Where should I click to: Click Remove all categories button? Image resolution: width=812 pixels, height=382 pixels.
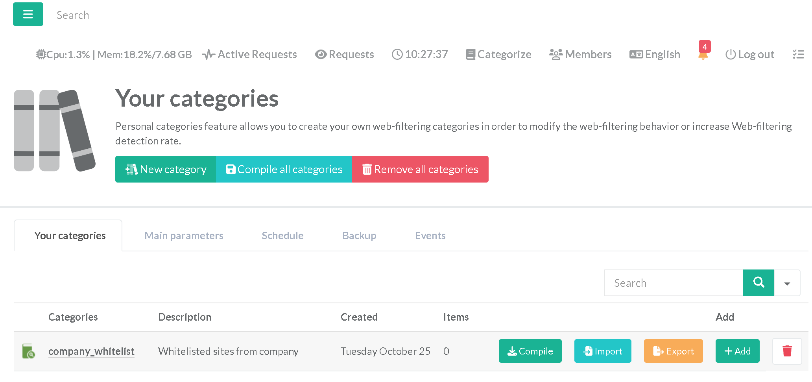pyautogui.click(x=420, y=169)
